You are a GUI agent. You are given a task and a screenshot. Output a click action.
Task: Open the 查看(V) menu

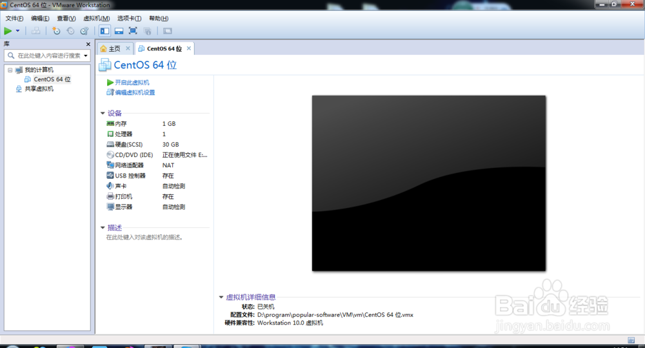click(x=66, y=18)
